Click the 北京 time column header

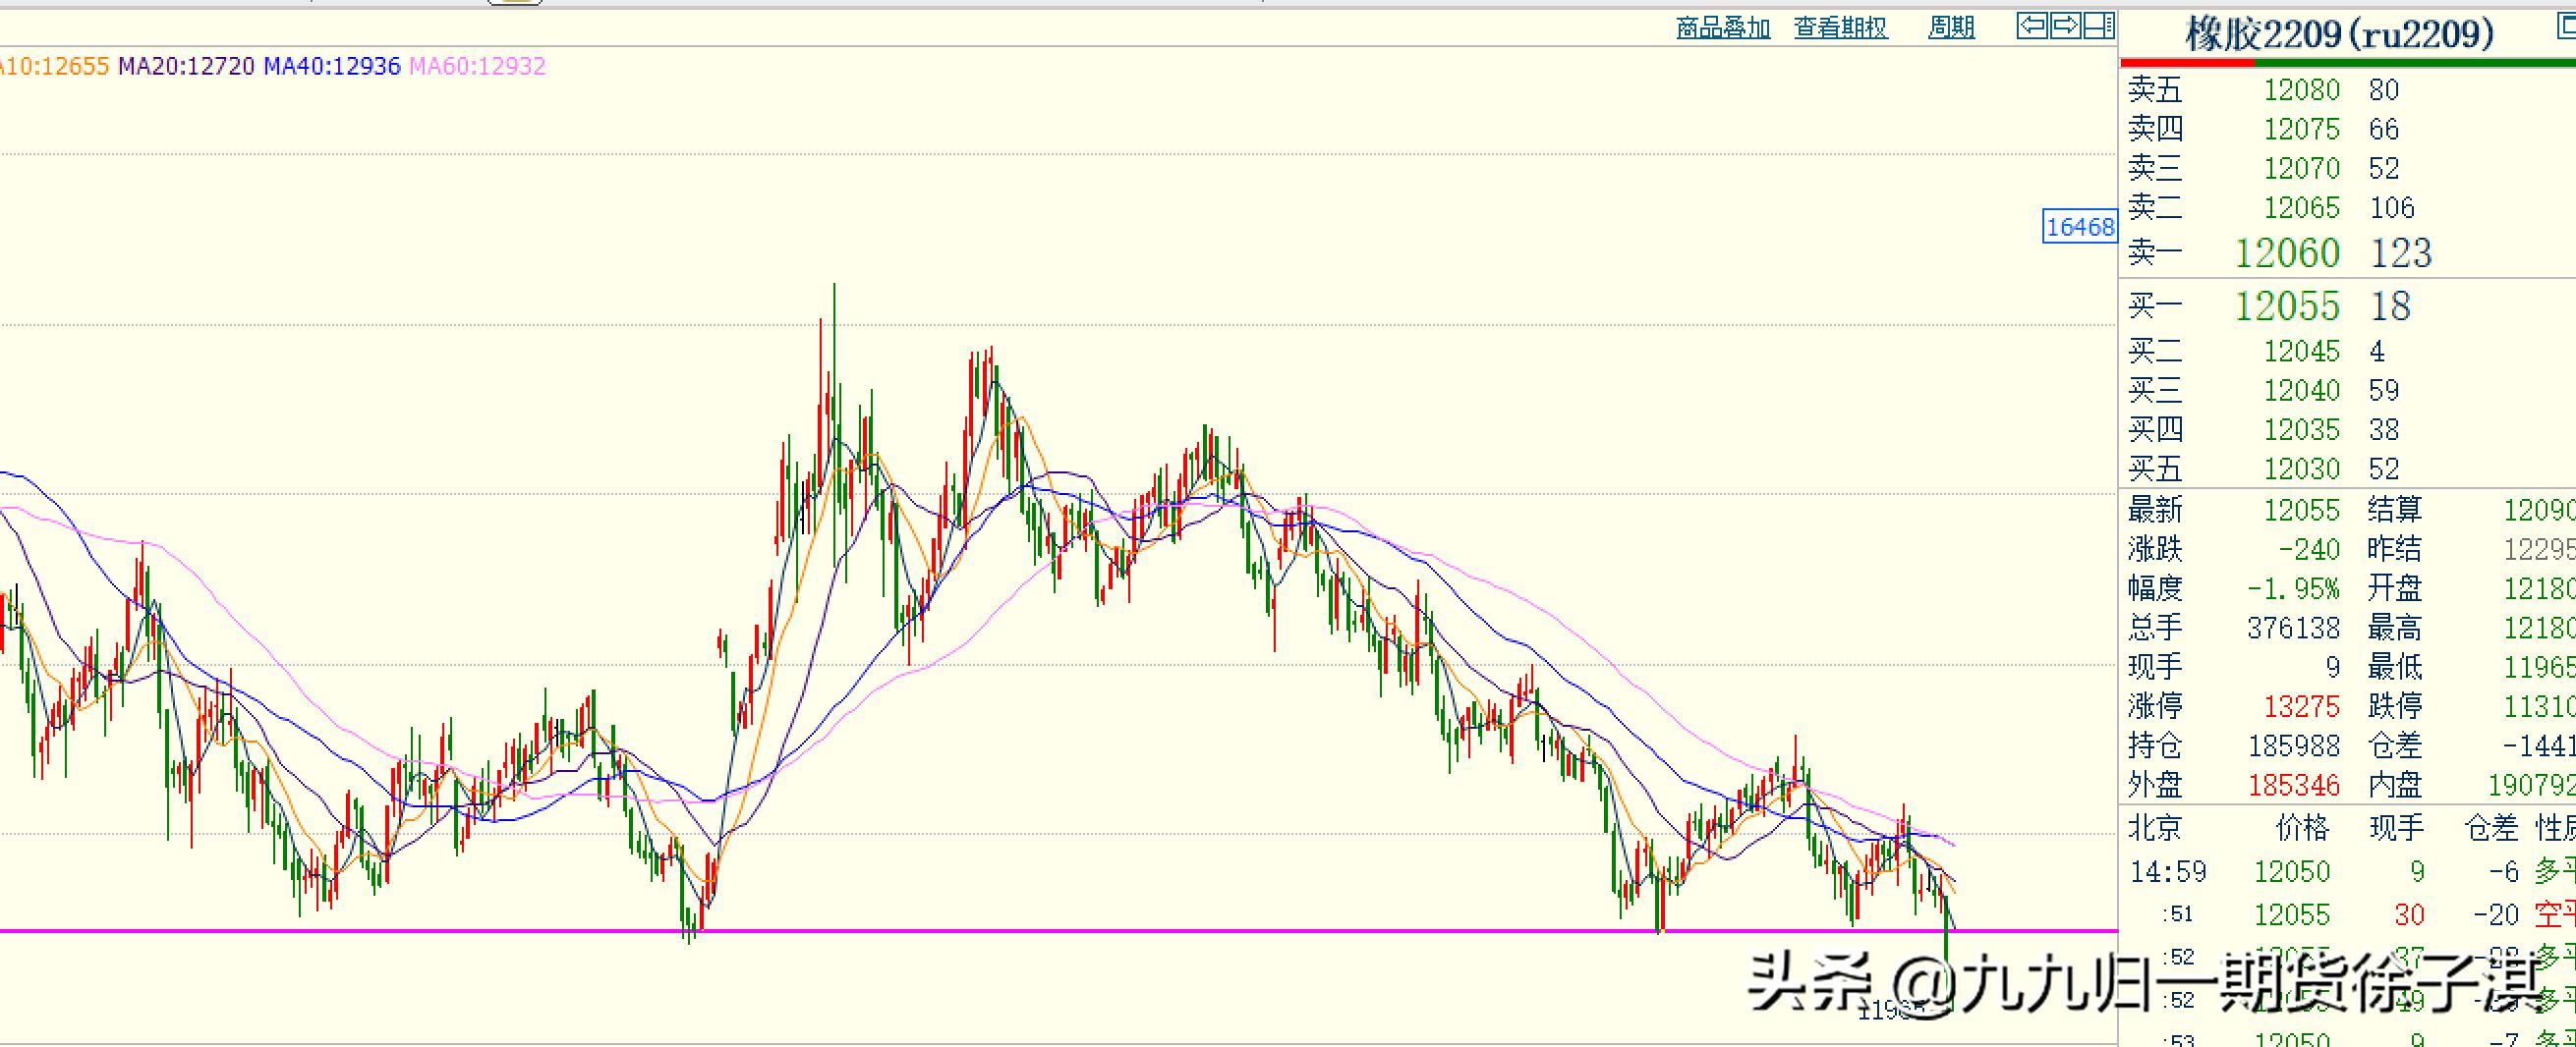(x=2155, y=828)
